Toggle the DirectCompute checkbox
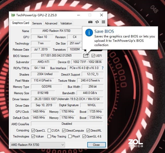The width and height of the screenshot is (165, 153). pos(64,130)
